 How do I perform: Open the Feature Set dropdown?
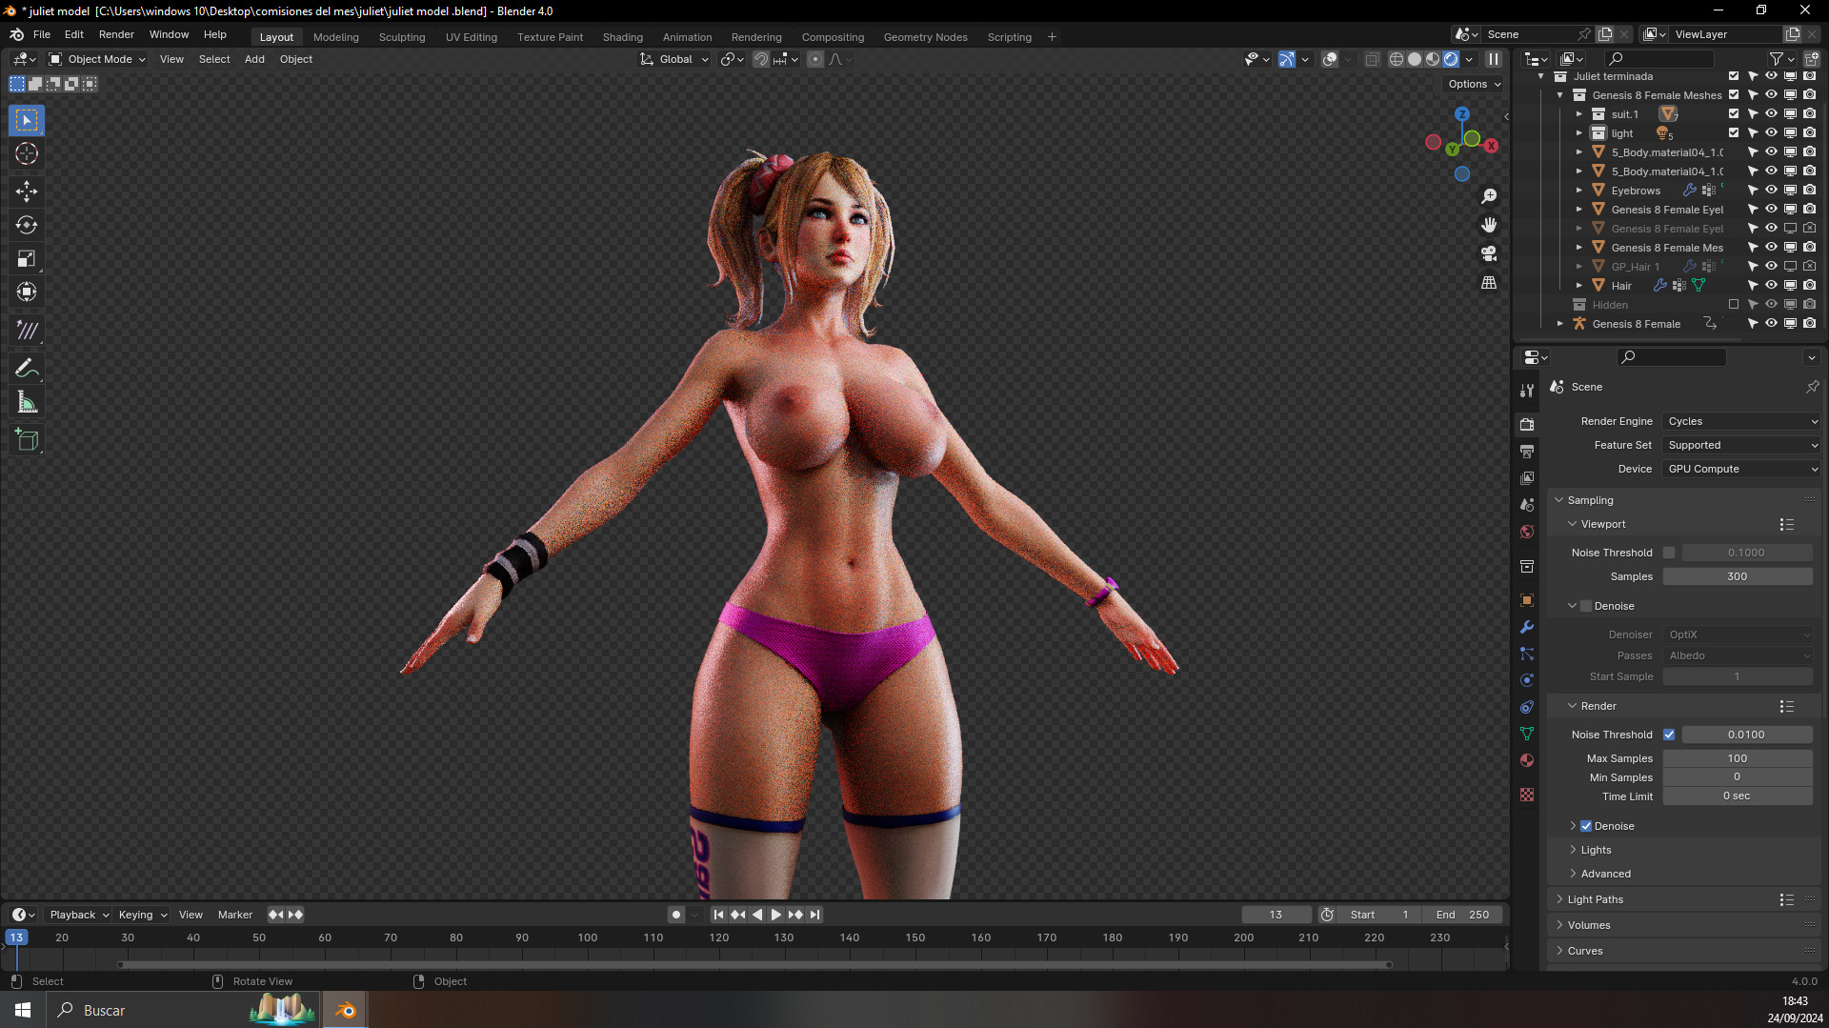[1742, 445]
